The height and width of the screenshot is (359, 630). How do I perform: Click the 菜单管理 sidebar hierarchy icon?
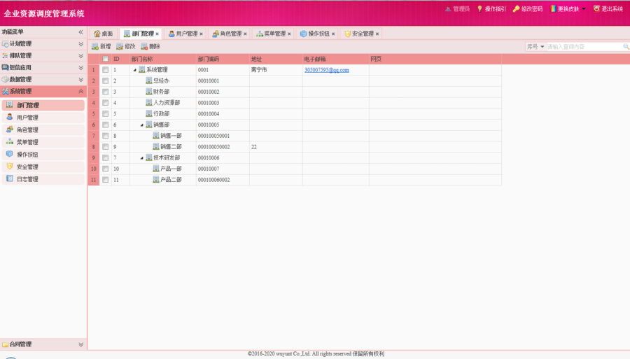coord(10,142)
